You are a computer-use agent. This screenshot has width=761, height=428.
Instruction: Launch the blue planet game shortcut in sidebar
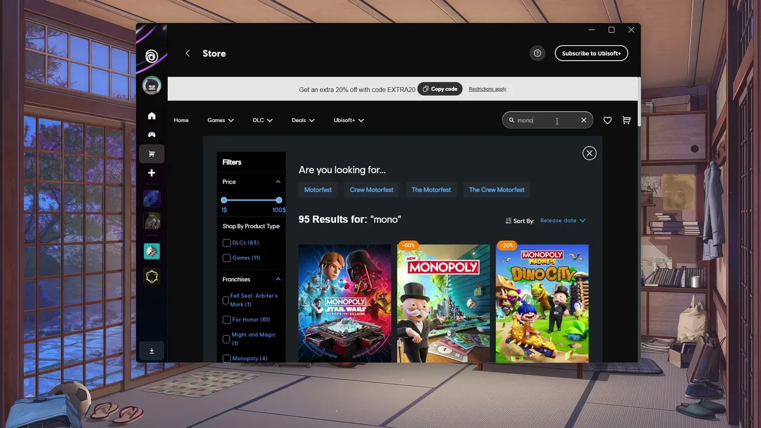click(152, 199)
